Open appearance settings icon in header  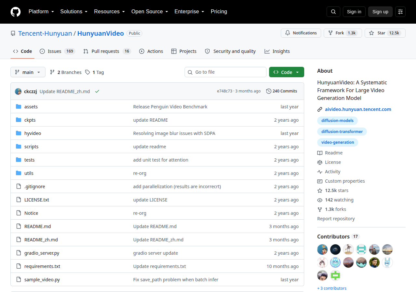tap(400, 12)
